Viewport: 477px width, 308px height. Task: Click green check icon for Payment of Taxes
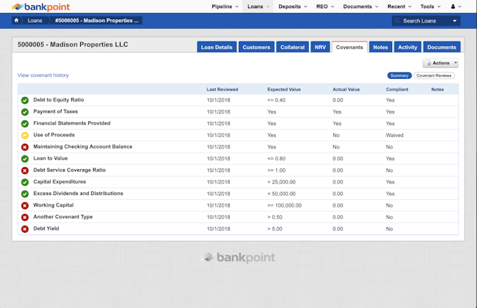tap(25, 112)
